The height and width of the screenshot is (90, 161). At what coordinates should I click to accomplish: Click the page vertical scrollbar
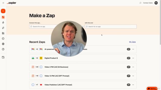coord(160,22)
